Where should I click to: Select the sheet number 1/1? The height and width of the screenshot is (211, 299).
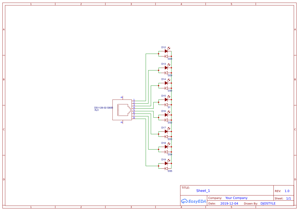click(289, 198)
